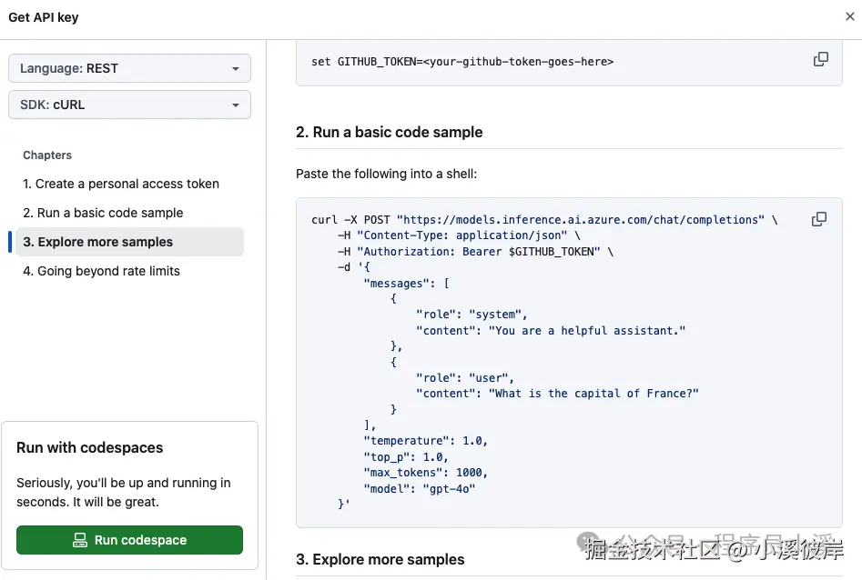Viewport: 862px width, 580px height.
Task: Go to Create a personal access token chapter
Action: (121, 184)
